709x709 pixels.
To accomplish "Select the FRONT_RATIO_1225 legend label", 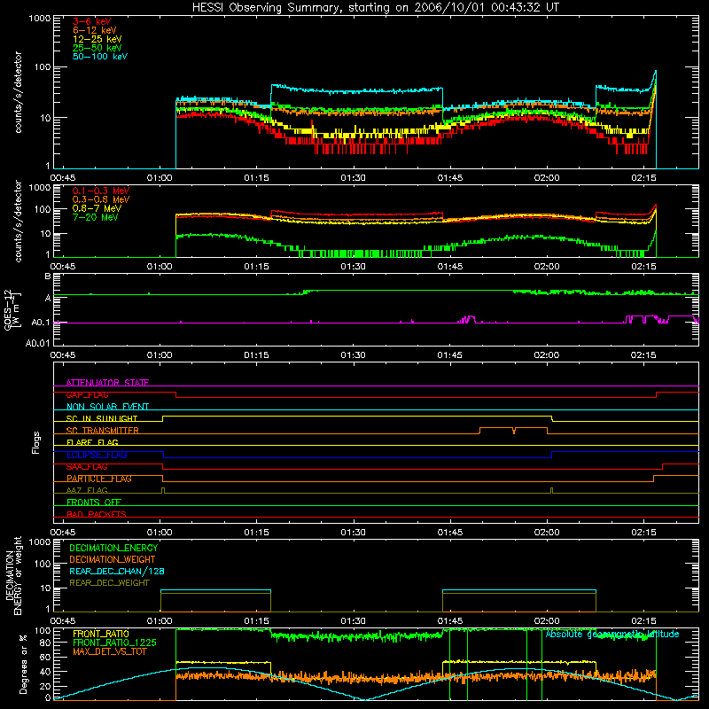I will 114,643.
